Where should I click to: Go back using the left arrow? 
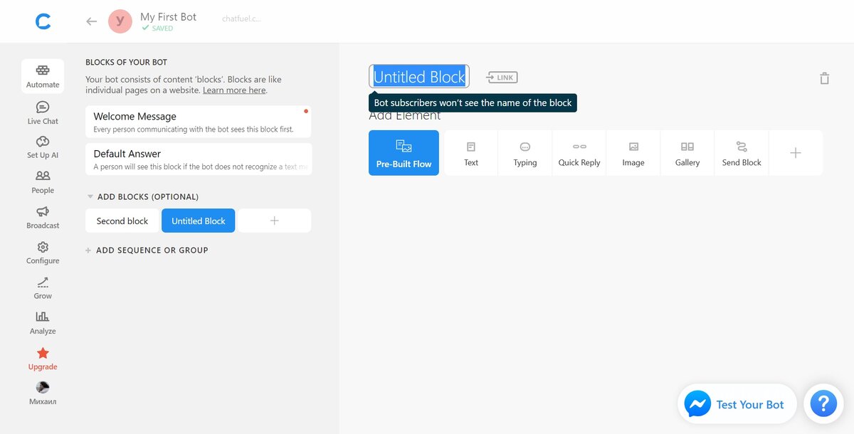pyautogui.click(x=91, y=21)
